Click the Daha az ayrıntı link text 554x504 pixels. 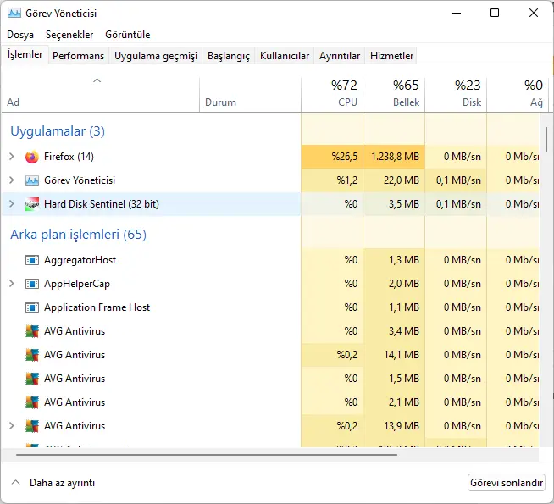pyautogui.click(x=62, y=483)
